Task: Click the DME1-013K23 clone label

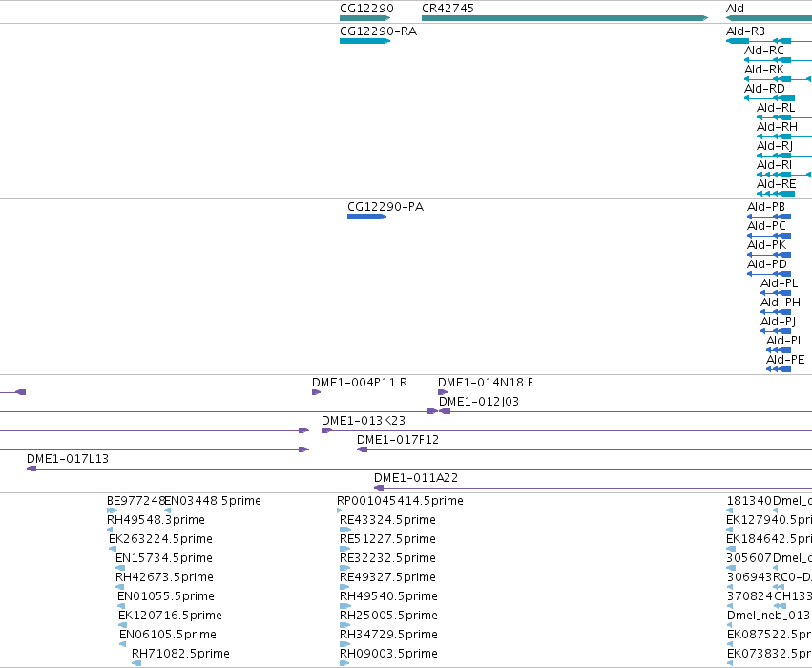Action: coord(363,421)
